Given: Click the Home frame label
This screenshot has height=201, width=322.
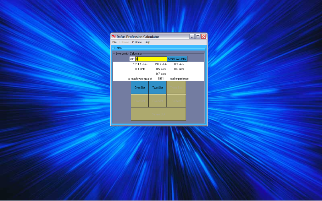Looking at the screenshot, I should tap(118, 48).
